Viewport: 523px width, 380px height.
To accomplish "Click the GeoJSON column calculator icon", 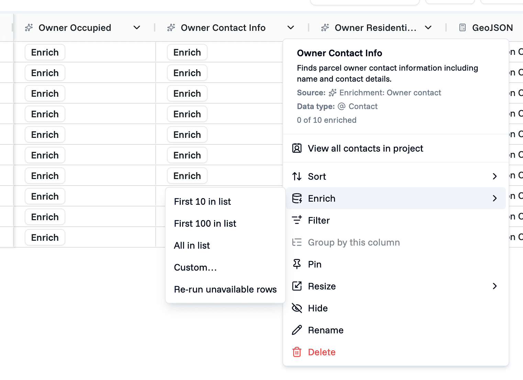I will pos(463,28).
